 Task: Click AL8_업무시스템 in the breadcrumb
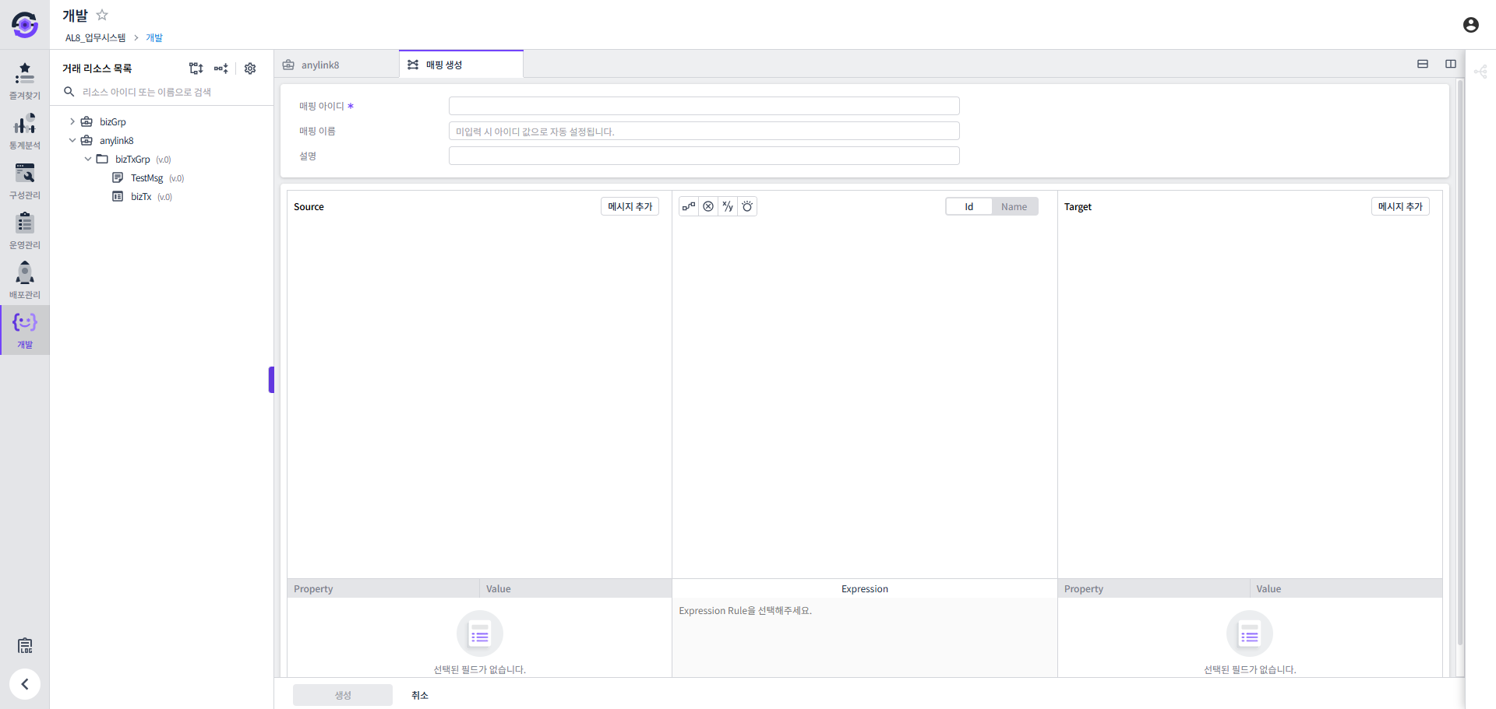(95, 37)
